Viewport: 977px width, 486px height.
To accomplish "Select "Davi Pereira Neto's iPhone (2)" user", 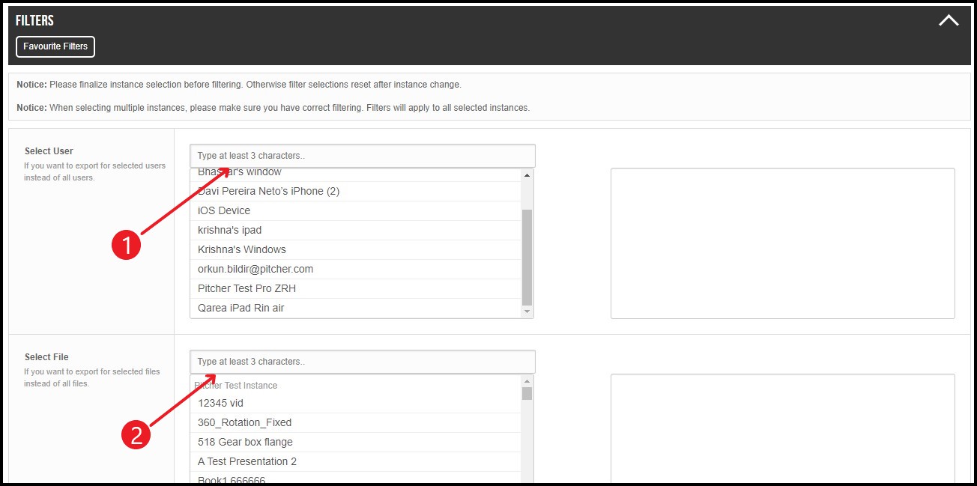I will 268,191.
